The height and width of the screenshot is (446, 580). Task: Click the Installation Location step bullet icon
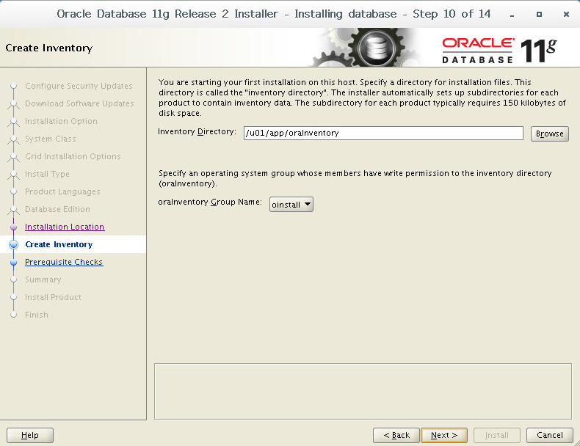click(14, 227)
